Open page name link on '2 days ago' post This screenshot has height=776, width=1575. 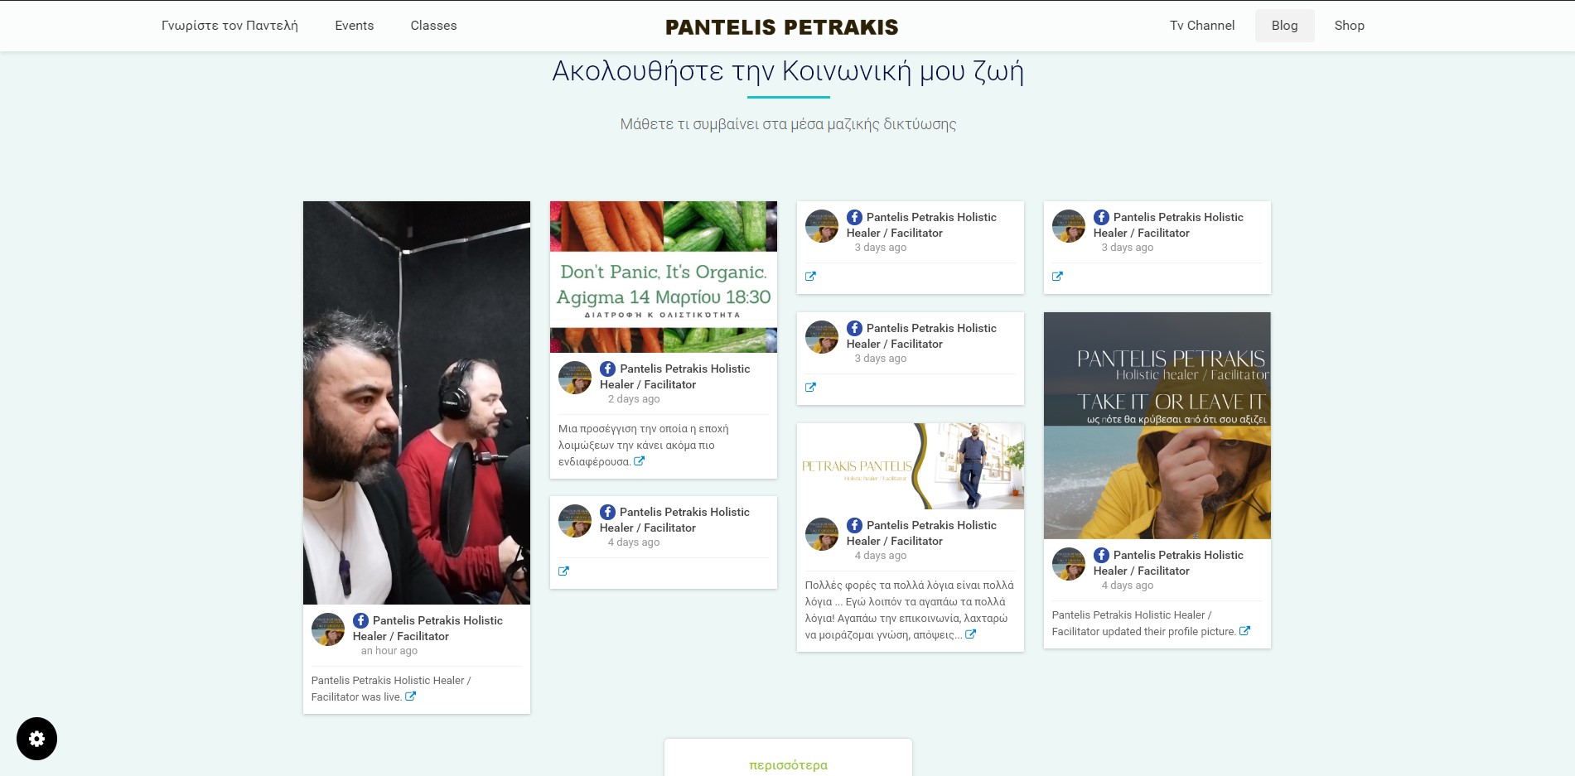[x=674, y=377]
